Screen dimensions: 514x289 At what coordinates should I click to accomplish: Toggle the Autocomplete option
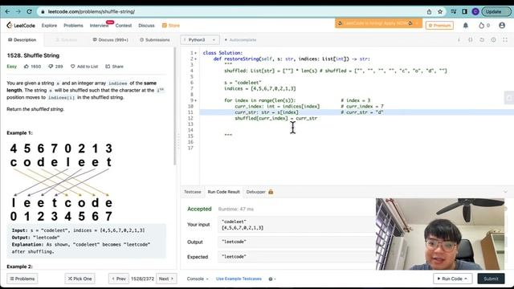tap(240, 39)
